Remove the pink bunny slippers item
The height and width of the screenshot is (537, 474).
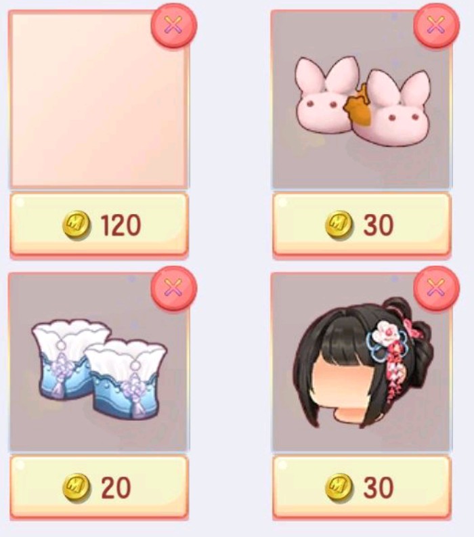[x=436, y=25]
